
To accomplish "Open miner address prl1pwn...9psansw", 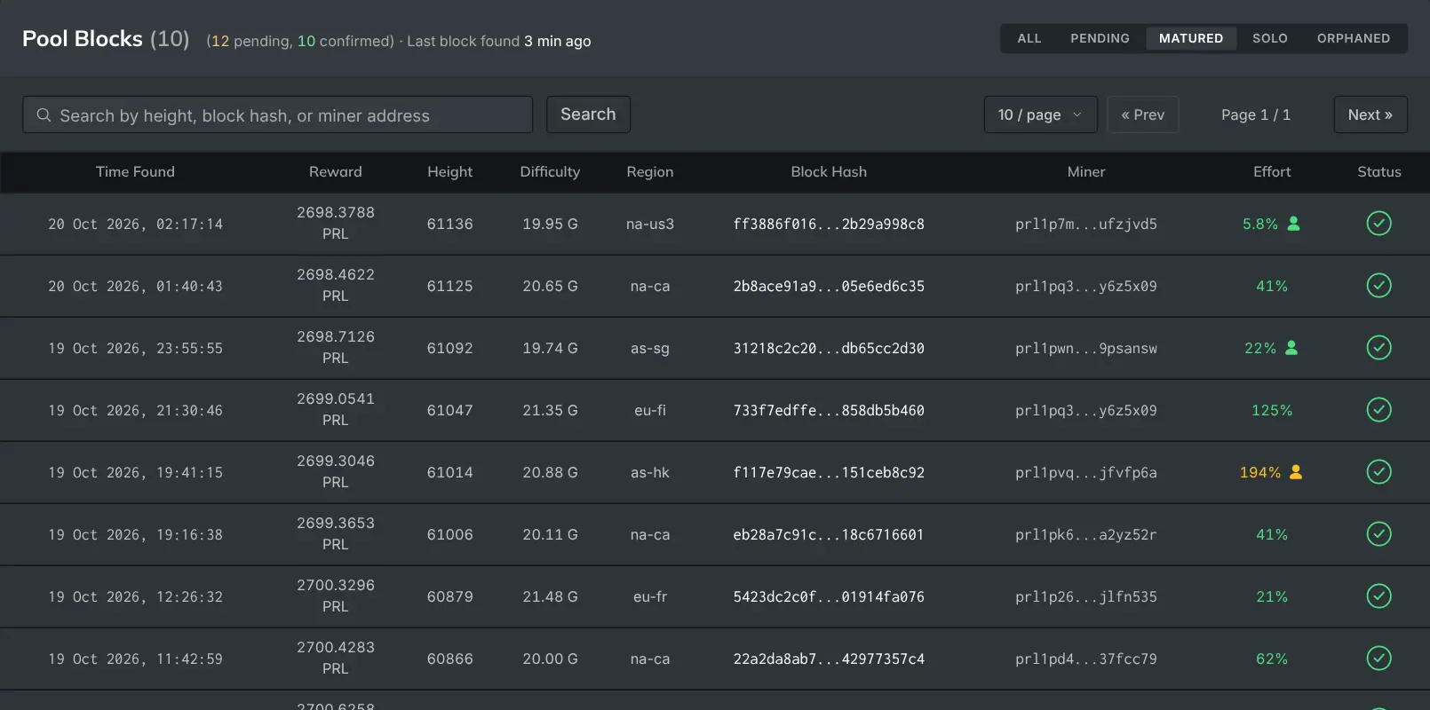I will [1086, 348].
